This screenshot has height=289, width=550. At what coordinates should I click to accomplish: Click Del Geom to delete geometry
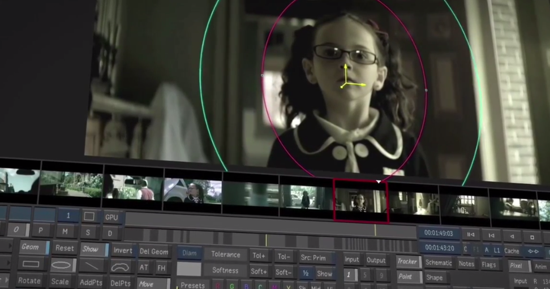(154, 252)
